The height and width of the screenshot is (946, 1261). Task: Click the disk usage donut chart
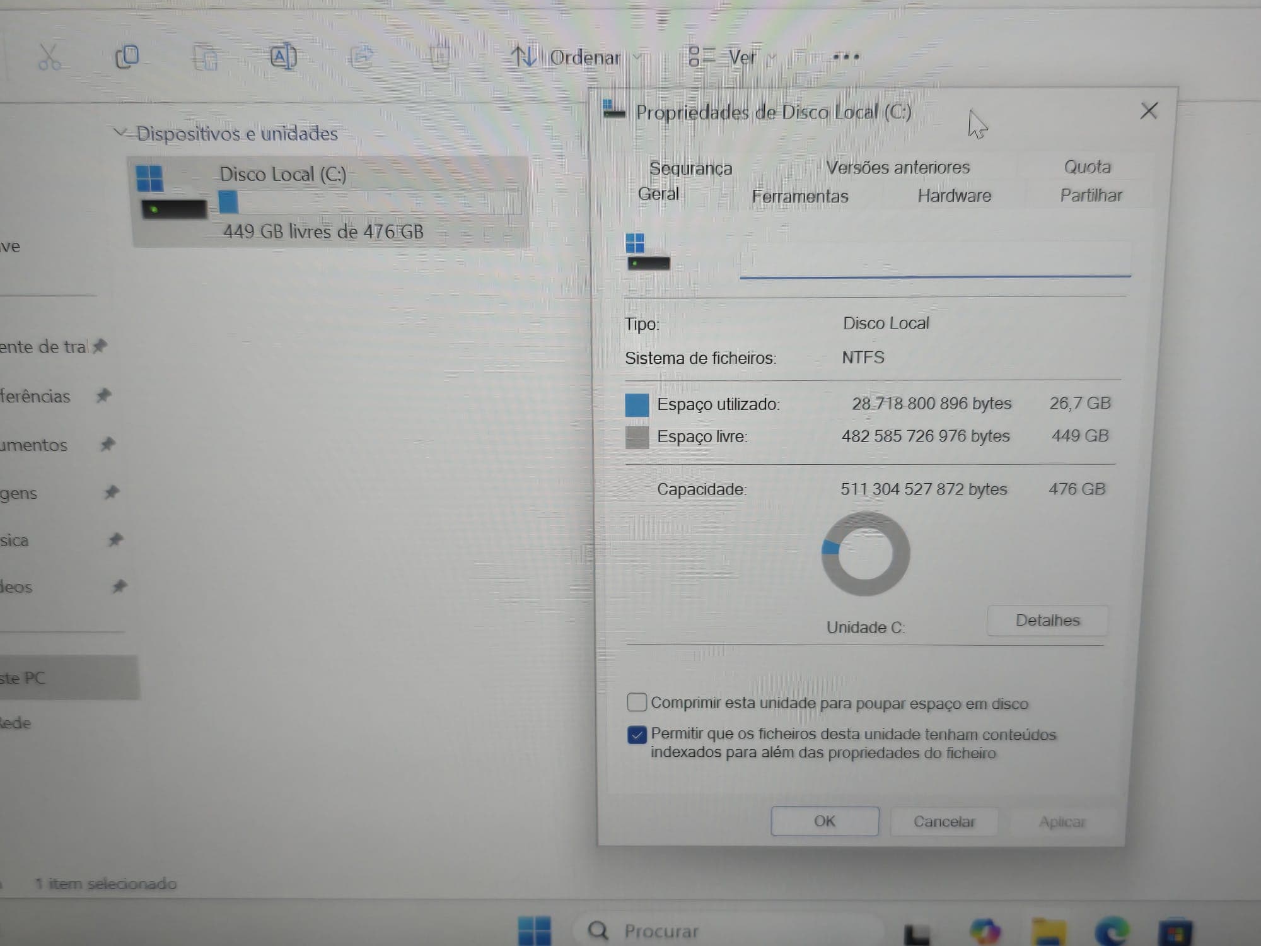click(865, 554)
